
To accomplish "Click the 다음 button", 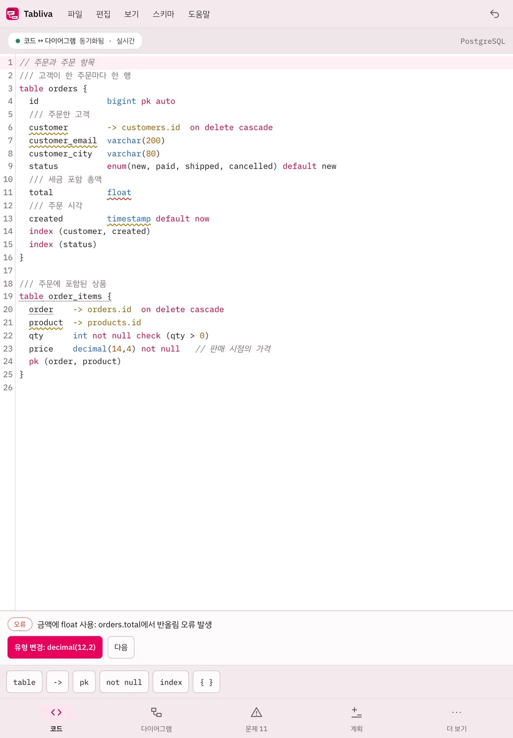I will [x=121, y=647].
